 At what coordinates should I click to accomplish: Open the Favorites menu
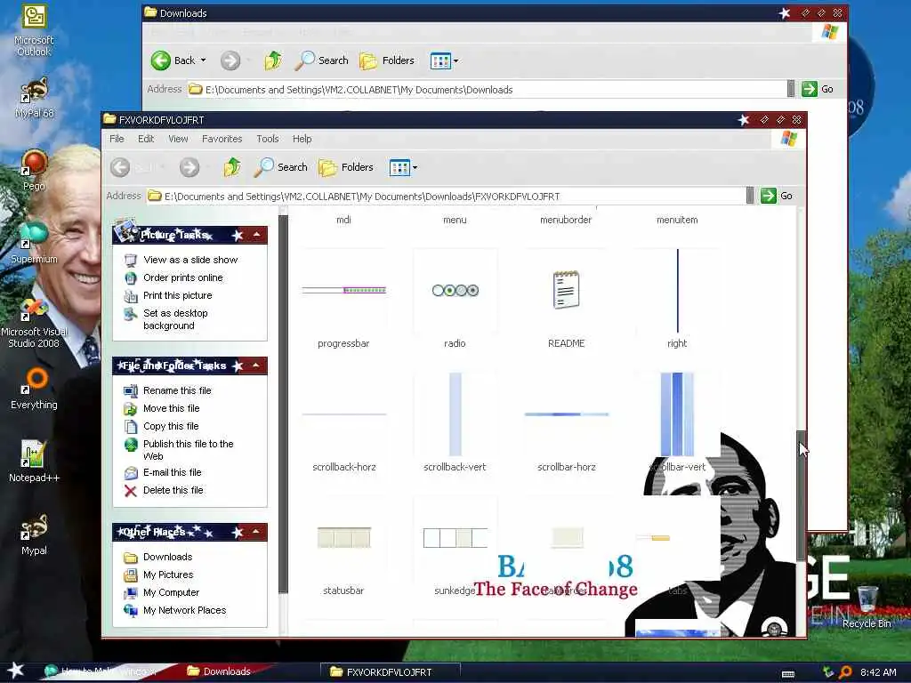pyautogui.click(x=222, y=139)
